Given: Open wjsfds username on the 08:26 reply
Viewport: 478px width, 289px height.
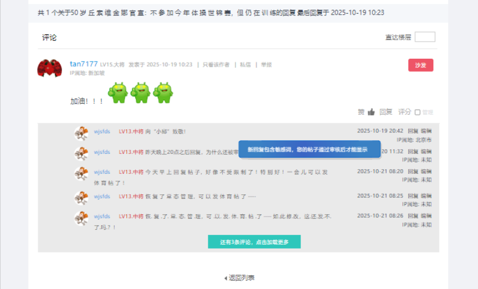Looking at the screenshot, I should (102, 216).
